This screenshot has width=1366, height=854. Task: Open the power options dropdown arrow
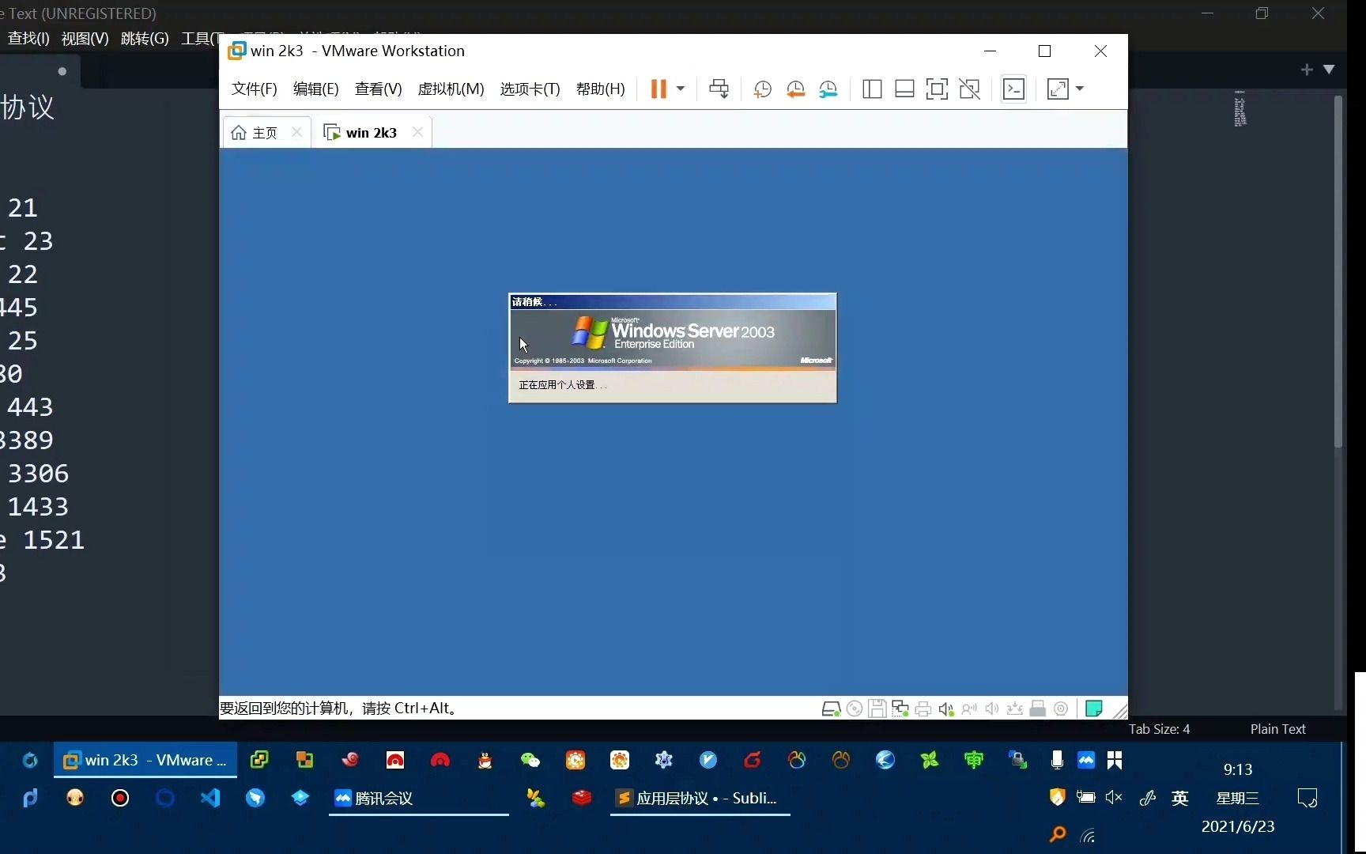681,89
